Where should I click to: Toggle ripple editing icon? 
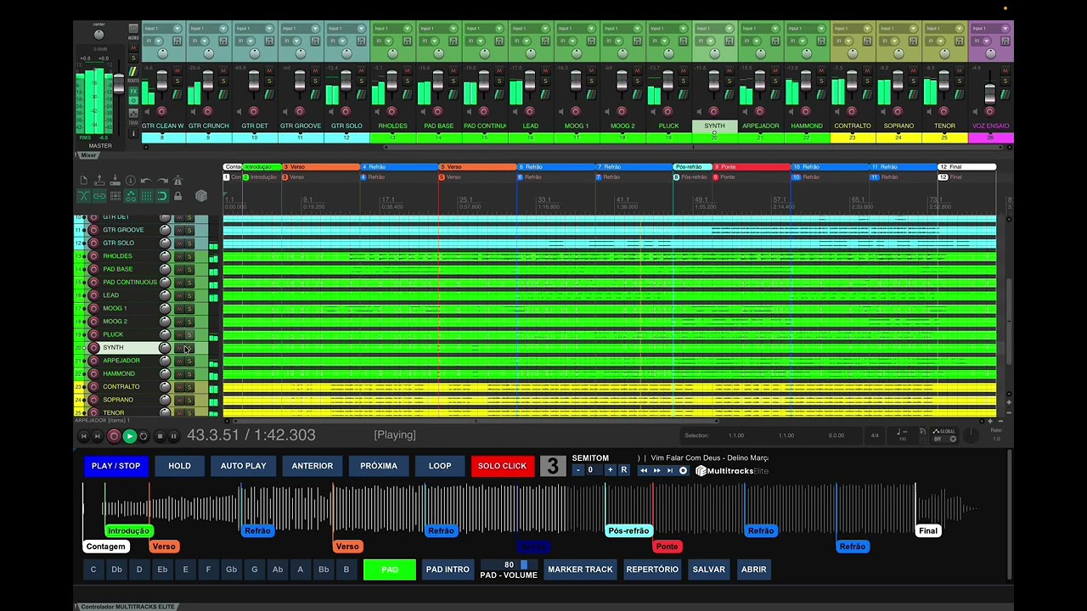pos(115,196)
